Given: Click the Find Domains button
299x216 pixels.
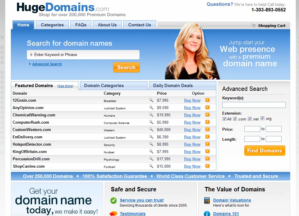Looking at the screenshot, I should (x=265, y=151).
